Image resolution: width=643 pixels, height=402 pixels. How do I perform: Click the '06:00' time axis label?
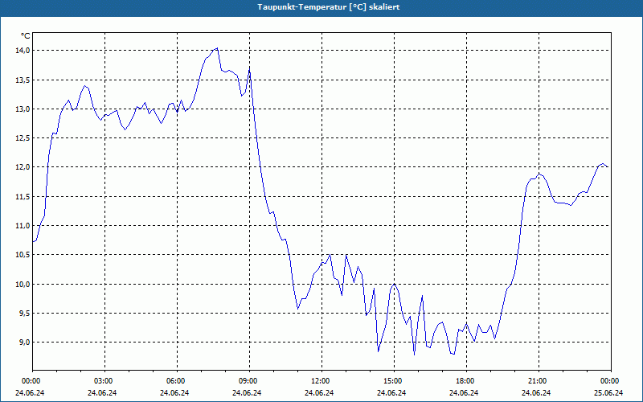click(x=174, y=381)
